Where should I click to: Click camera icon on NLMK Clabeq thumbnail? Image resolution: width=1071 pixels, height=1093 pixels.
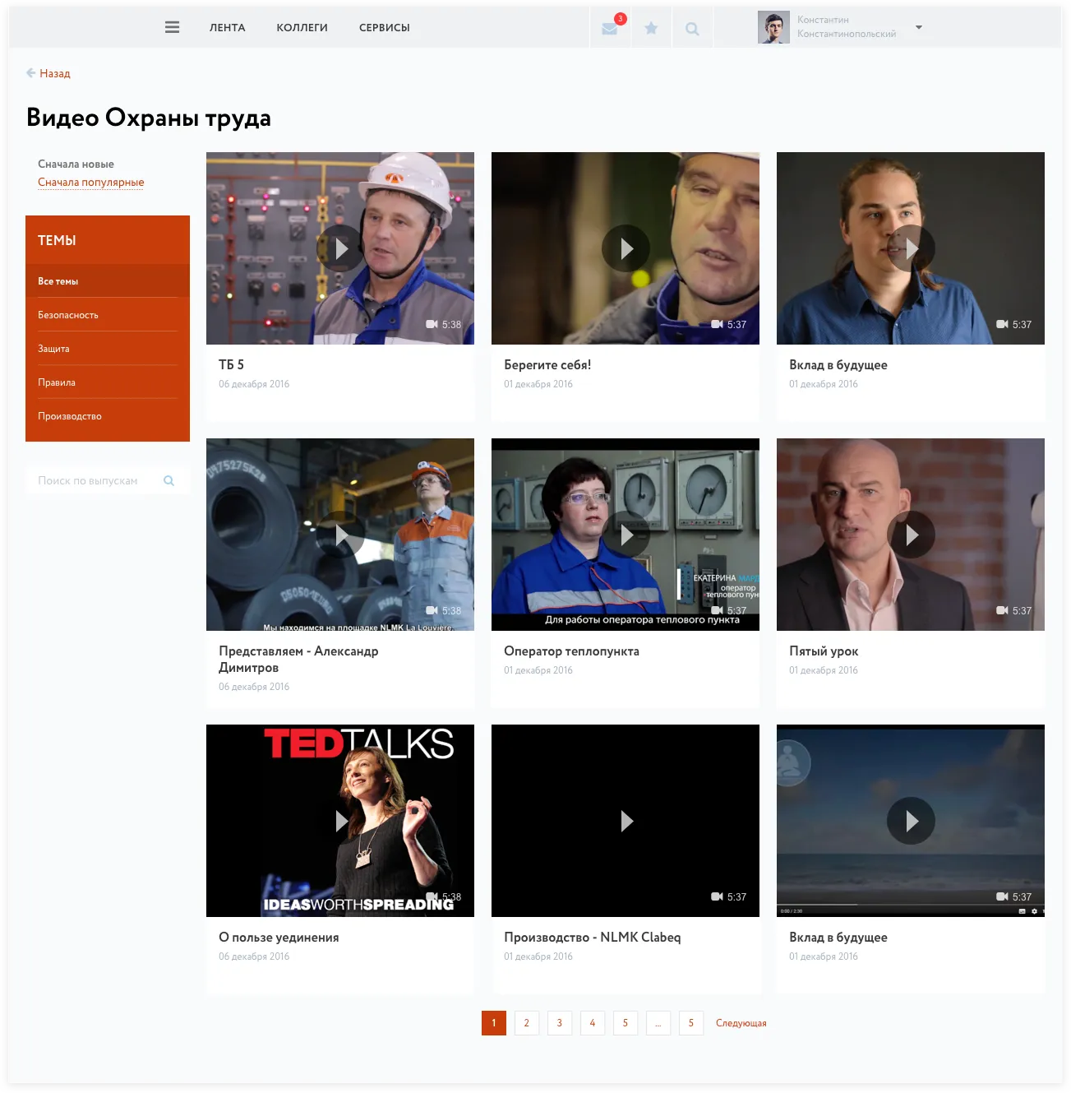tap(717, 896)
